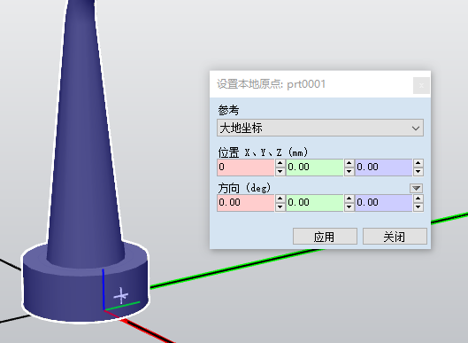Increase direction Y angle with up arrow

349,199
